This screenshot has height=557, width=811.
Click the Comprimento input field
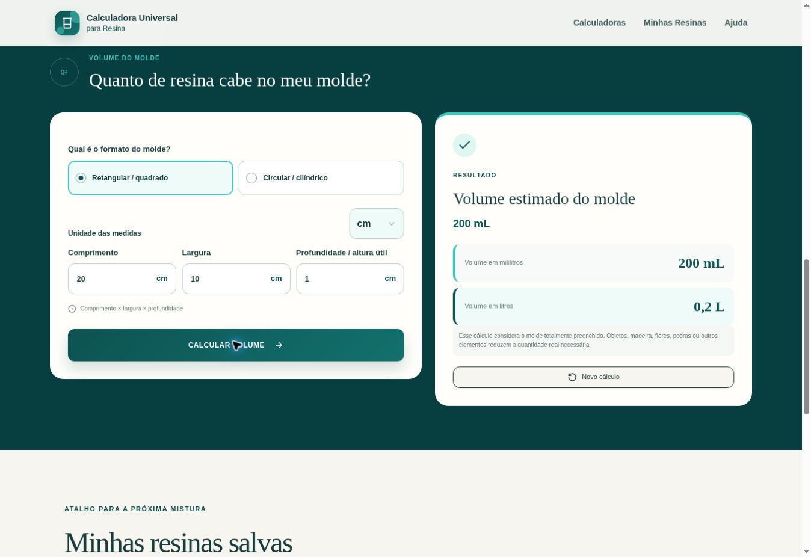point(122,278)
